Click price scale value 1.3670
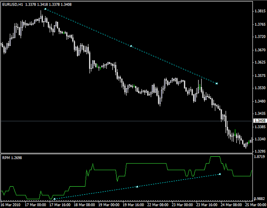 coord(260,50)
